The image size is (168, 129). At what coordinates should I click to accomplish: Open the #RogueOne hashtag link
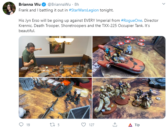tap(132, 20)
